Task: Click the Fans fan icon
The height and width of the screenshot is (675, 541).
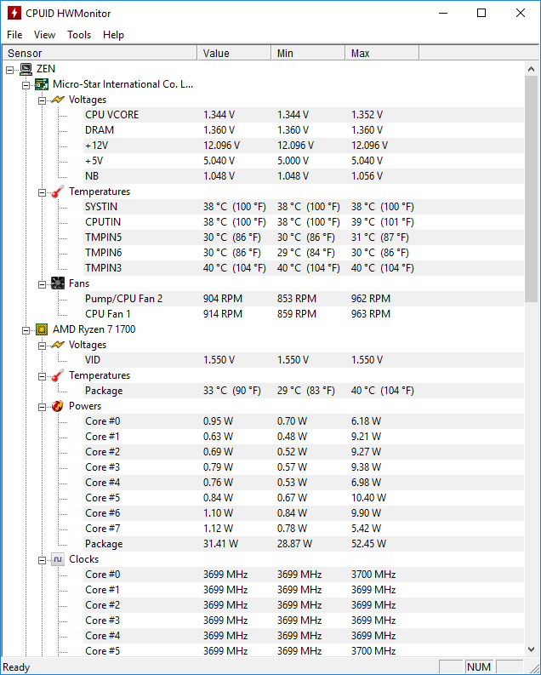Action: tap(58, 283)
